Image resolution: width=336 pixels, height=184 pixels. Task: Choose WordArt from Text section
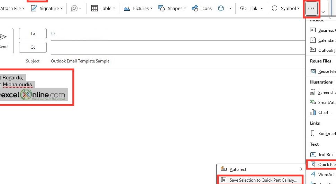click(x=323, y=175)
